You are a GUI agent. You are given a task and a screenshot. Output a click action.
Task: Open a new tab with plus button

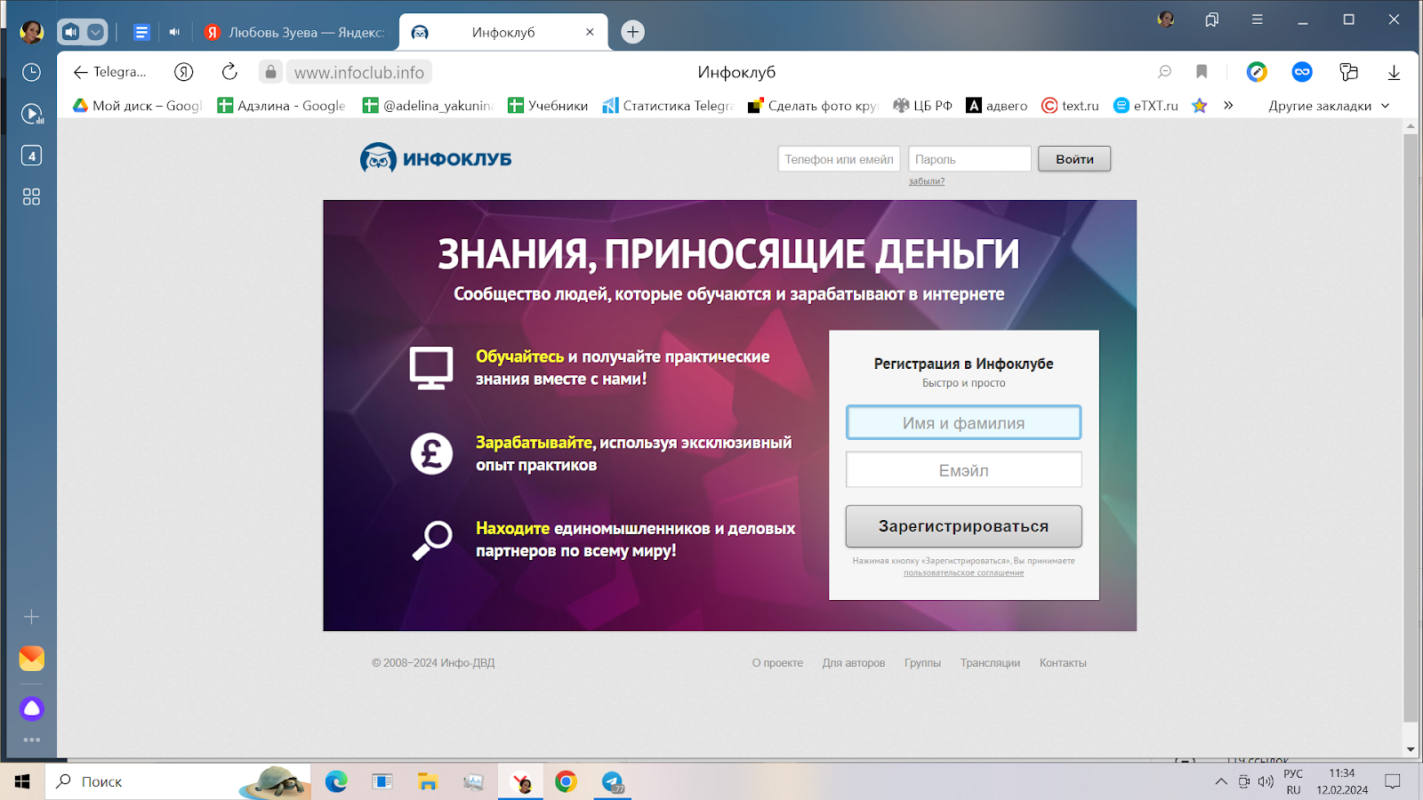click(x=632, y=32)
